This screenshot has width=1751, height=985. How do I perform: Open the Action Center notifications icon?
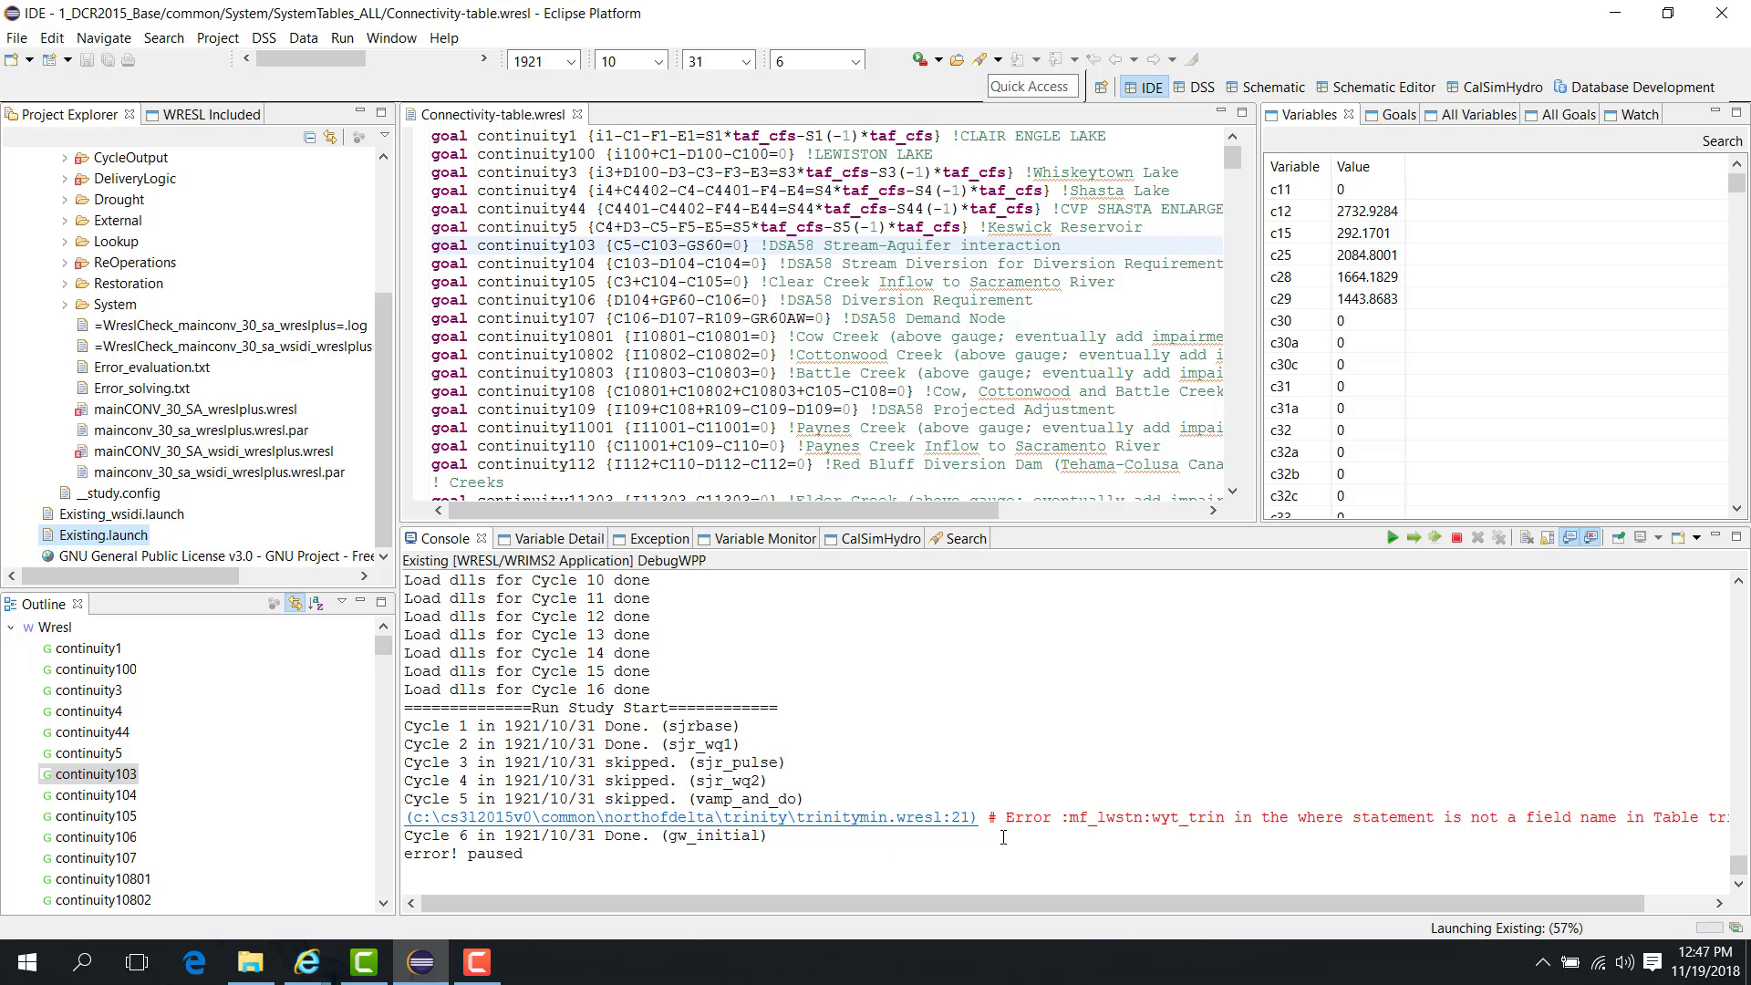coord(1652,962)
